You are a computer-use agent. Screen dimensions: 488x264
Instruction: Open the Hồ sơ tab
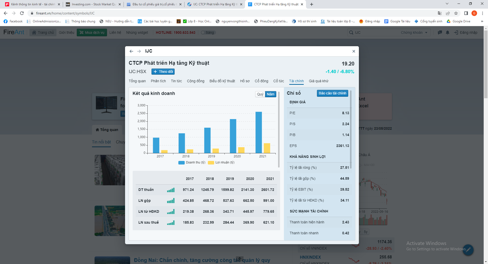(245, 81)
